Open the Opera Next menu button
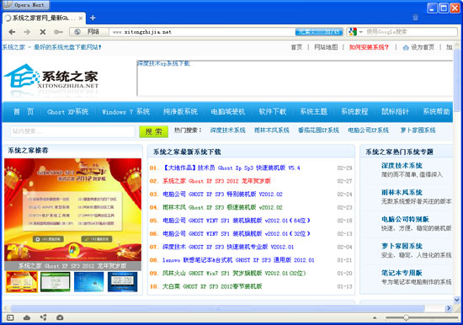Image resolution: width=463 pixels, height=325 pixels. click(26, 5)
